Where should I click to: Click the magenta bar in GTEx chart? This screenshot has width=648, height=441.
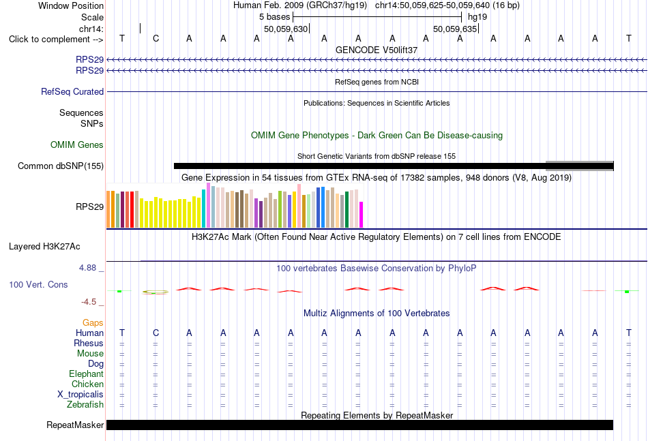tap(361, 215)
